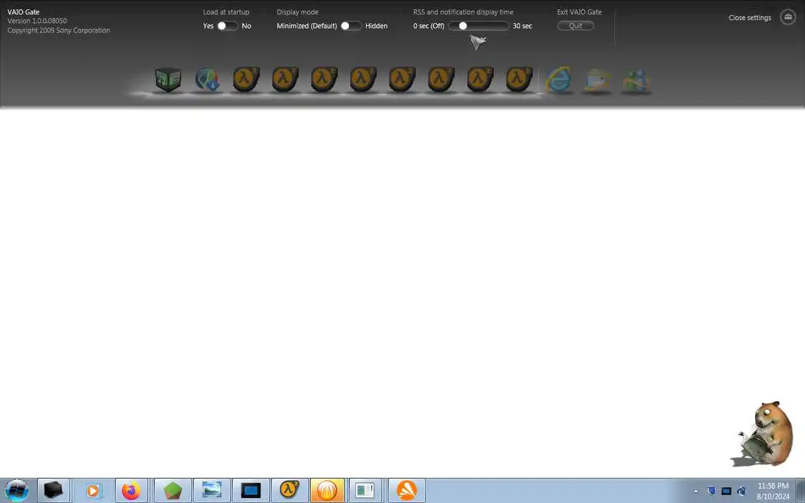Launch the globe with download arrow dock icon
Viewport: 805px width, 503px height.
click(x=207, y=80)
